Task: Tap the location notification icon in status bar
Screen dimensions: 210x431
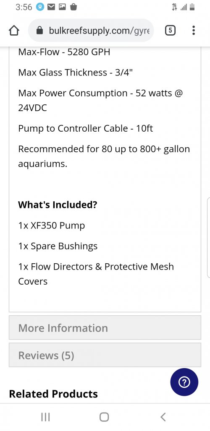Action: tap(40, 7)
